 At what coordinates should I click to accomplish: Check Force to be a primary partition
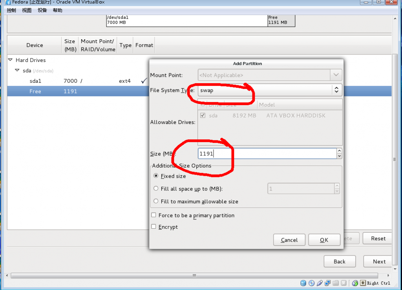[x=153, y=215]
